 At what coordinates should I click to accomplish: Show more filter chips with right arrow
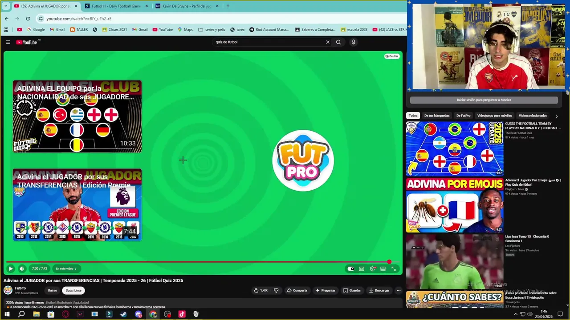coord(556,116)
